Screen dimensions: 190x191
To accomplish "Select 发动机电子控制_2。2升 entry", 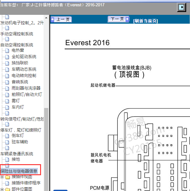I will click(22, 23).
